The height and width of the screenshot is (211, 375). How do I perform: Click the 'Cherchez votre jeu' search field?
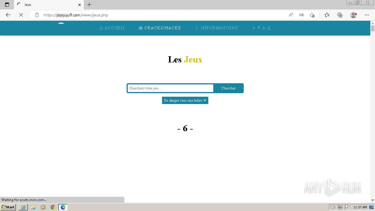coord(170,88)
